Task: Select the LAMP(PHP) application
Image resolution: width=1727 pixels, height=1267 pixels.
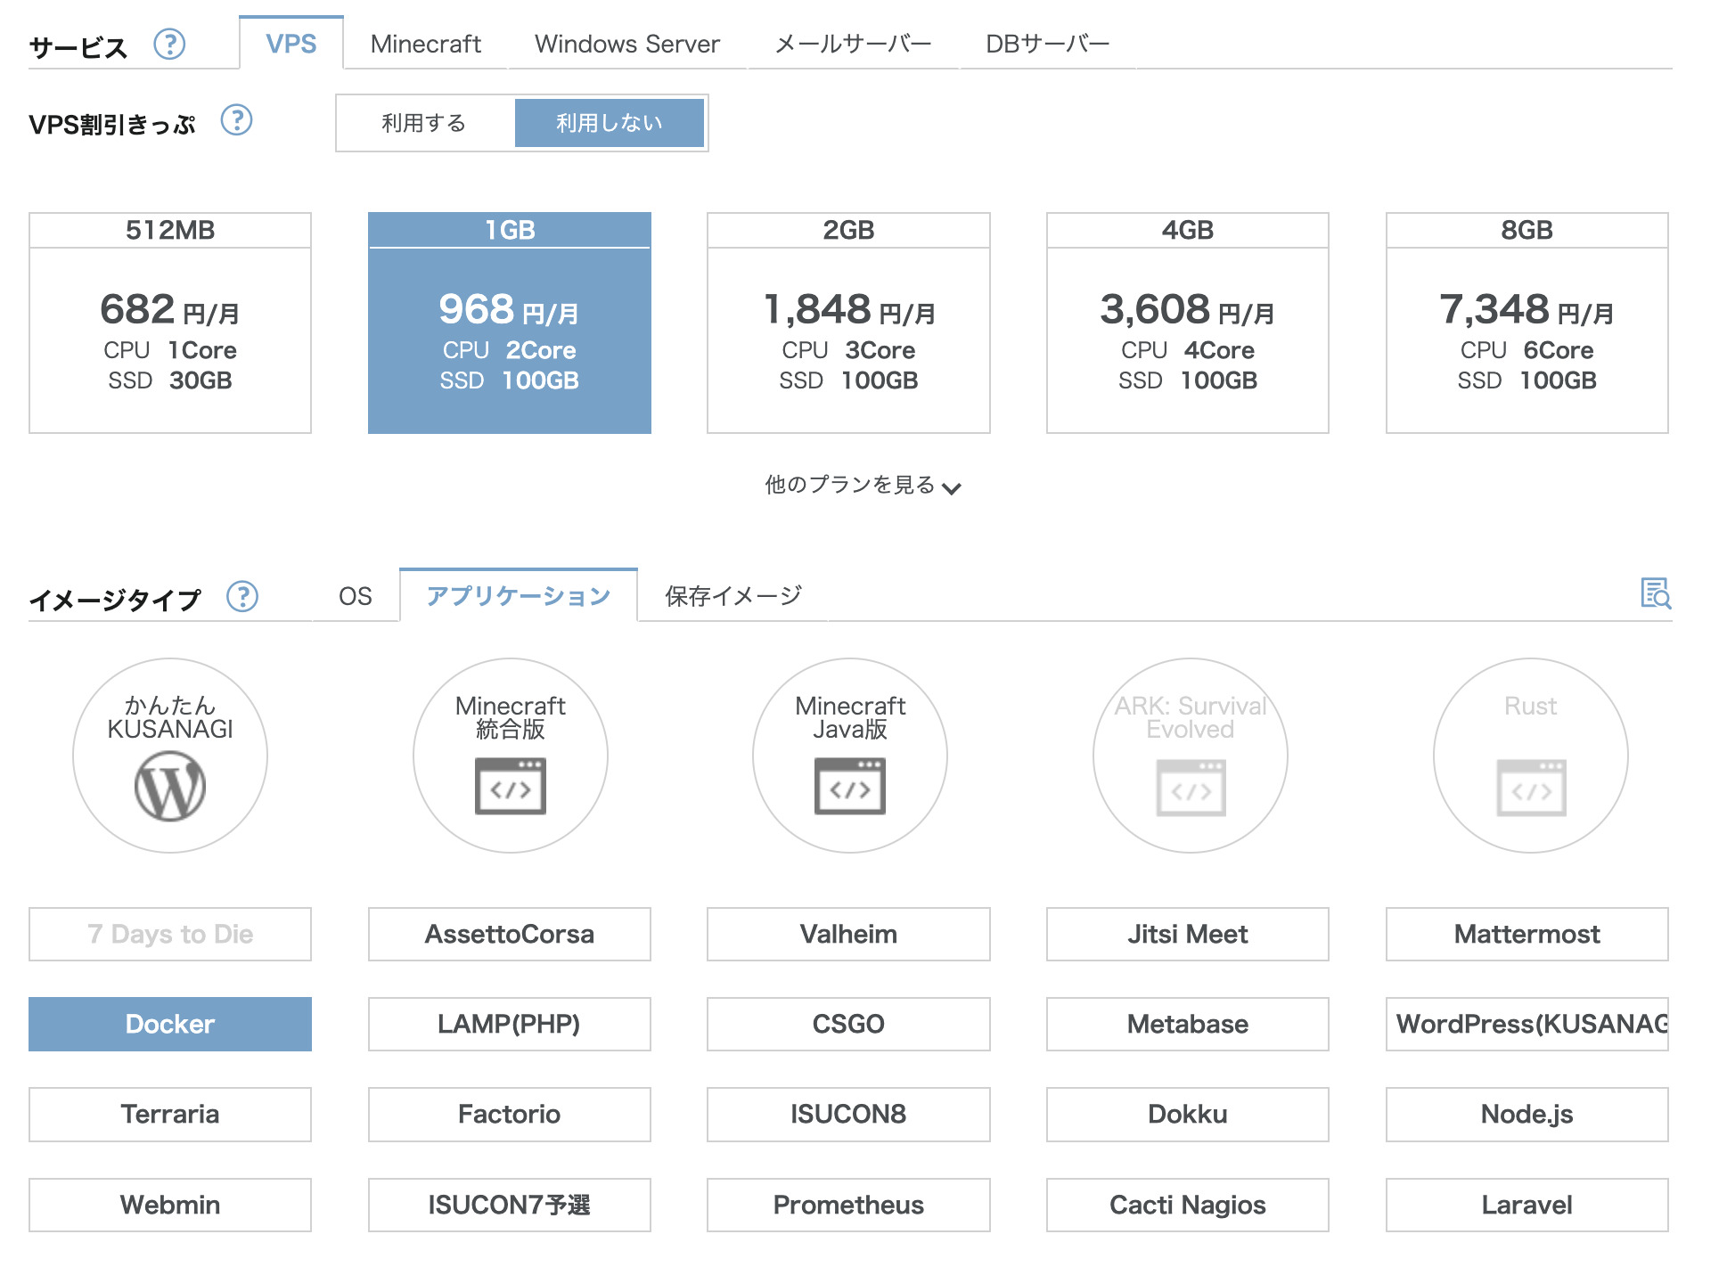Action: coord(509,1024)
